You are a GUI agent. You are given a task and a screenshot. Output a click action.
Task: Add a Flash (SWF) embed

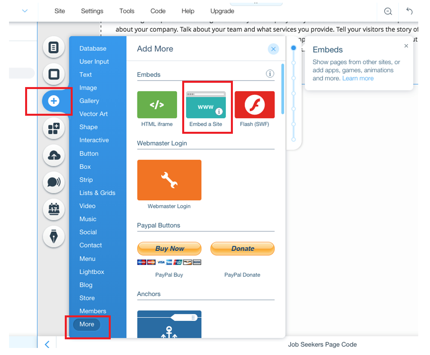255,105
